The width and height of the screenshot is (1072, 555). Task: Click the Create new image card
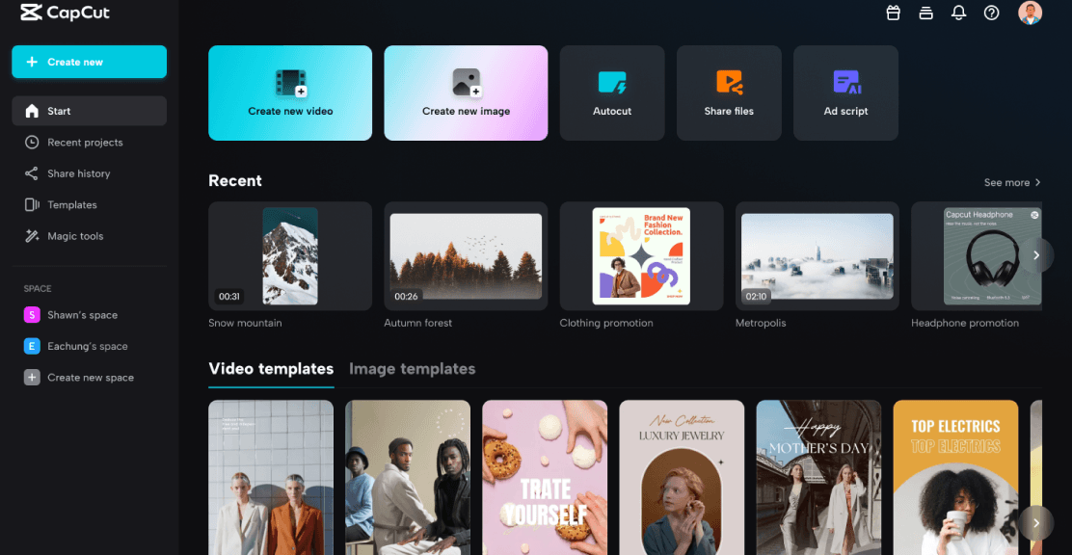(466, 92)
